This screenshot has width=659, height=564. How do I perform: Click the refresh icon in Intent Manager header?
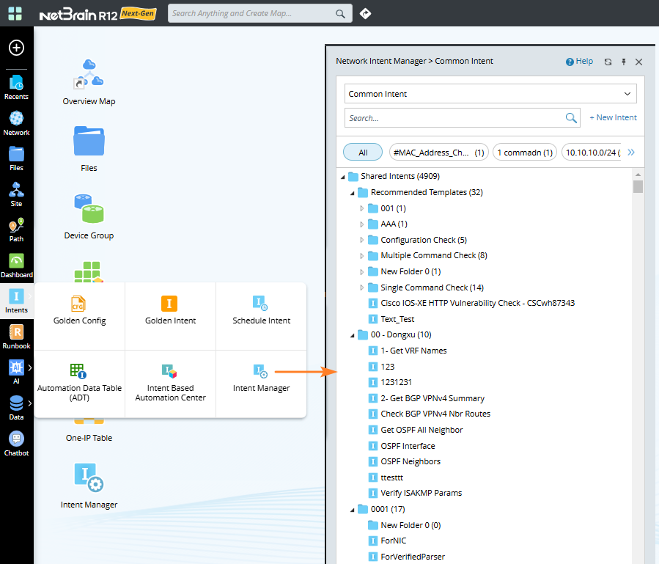click(608, 62)
